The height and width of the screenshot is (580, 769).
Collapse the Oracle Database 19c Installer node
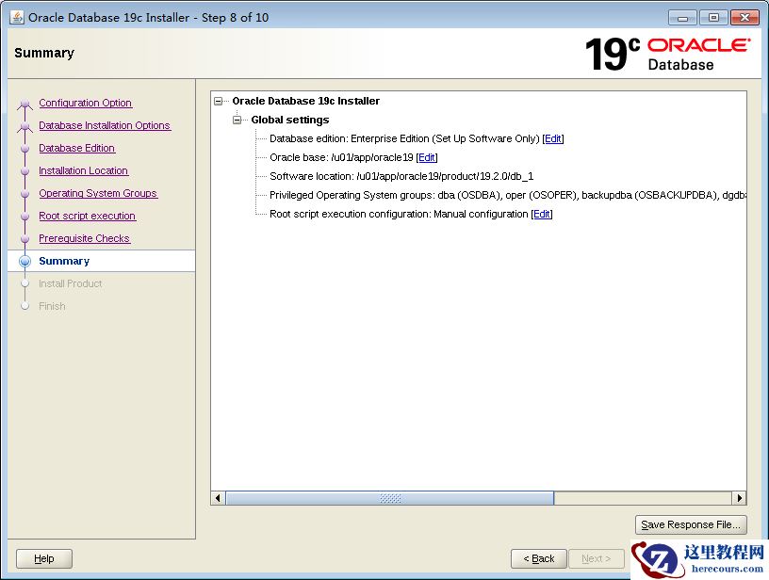pyautogui.click(x=219, y=102)
